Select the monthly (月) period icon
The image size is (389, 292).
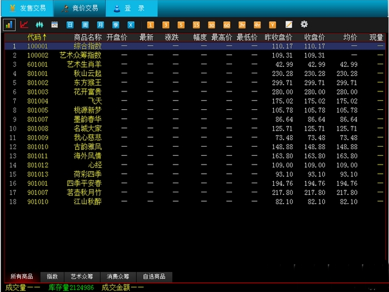pos(100,24)
